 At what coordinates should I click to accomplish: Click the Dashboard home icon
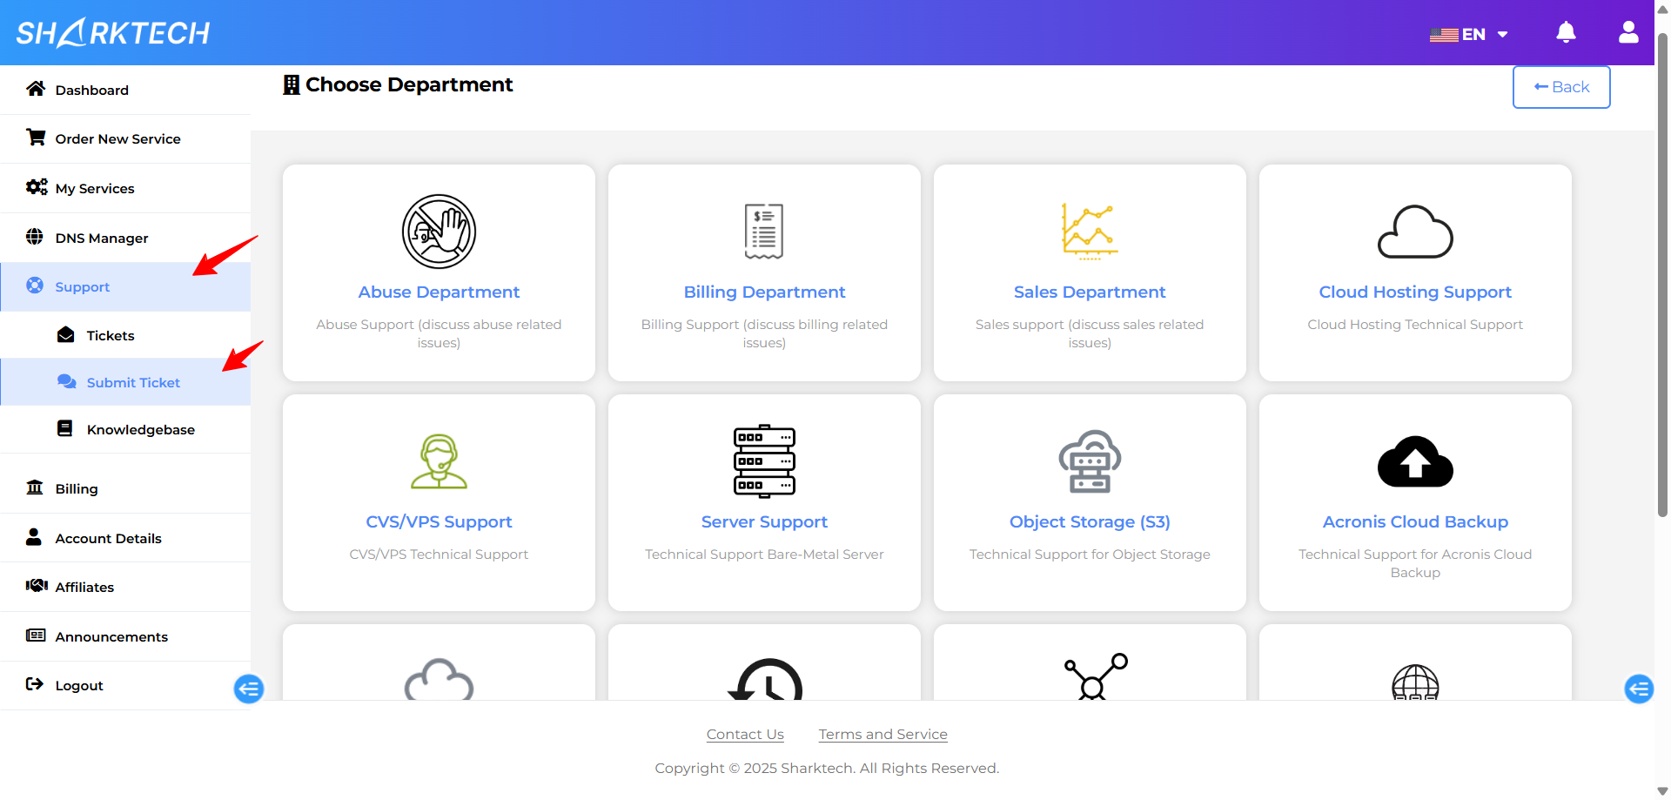pos(36,89)
